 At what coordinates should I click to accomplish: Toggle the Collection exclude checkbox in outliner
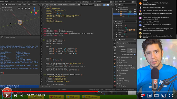click(119, 9)
